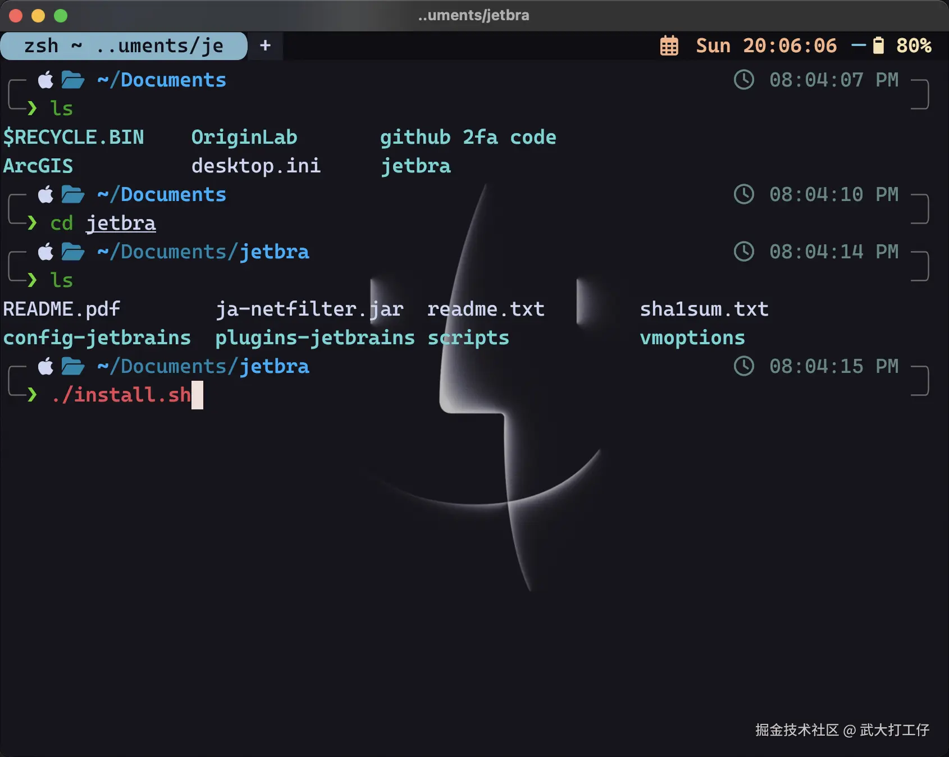
Task: Click the folder icon on the 08:04:07 PM prompt
Action: point(73,80)
